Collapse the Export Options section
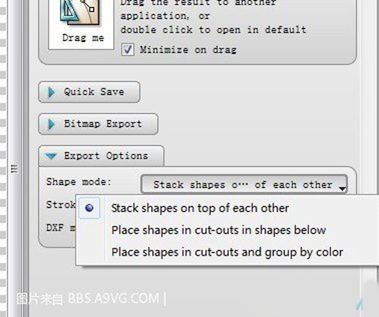 point(101,156)
